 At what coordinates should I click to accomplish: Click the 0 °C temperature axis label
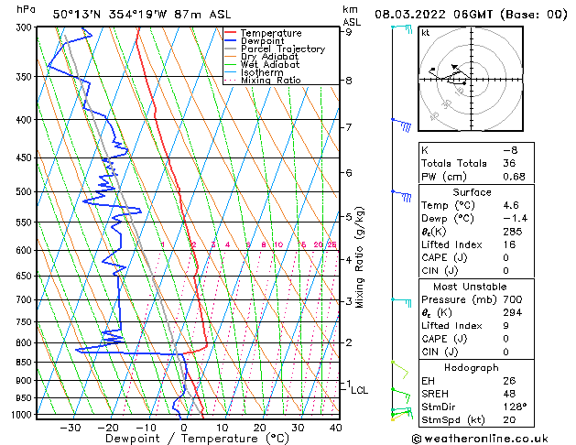tap(184, 428)
